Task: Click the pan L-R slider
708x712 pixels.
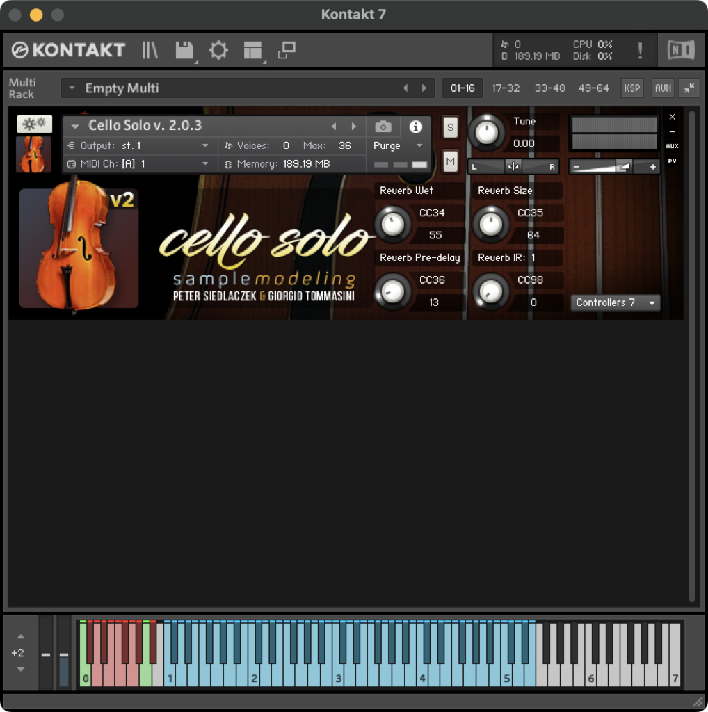Action: point(513,167)
